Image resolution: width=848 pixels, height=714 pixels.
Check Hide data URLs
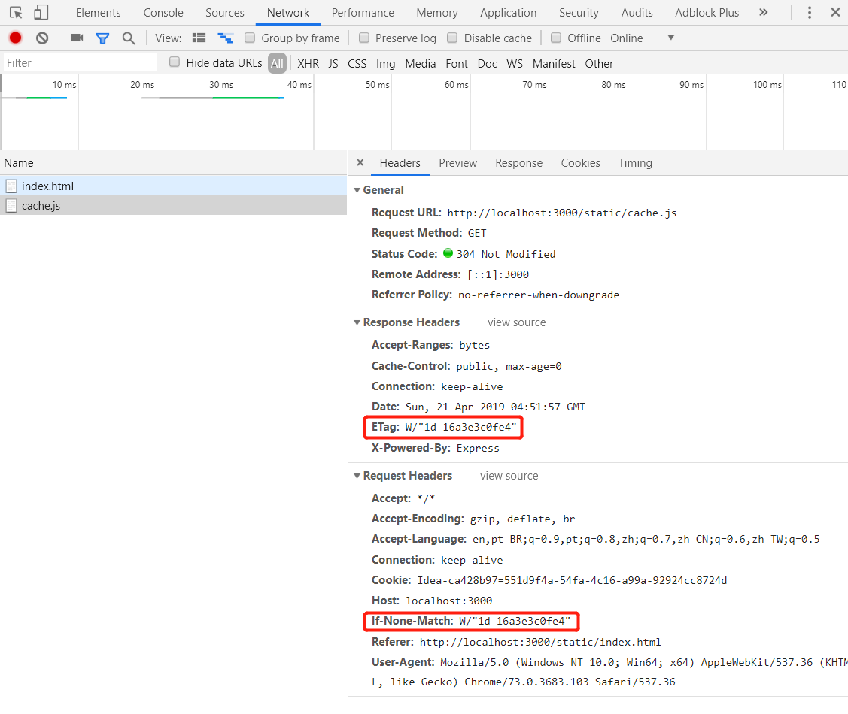pyautogui.click(x=174, y=62)
